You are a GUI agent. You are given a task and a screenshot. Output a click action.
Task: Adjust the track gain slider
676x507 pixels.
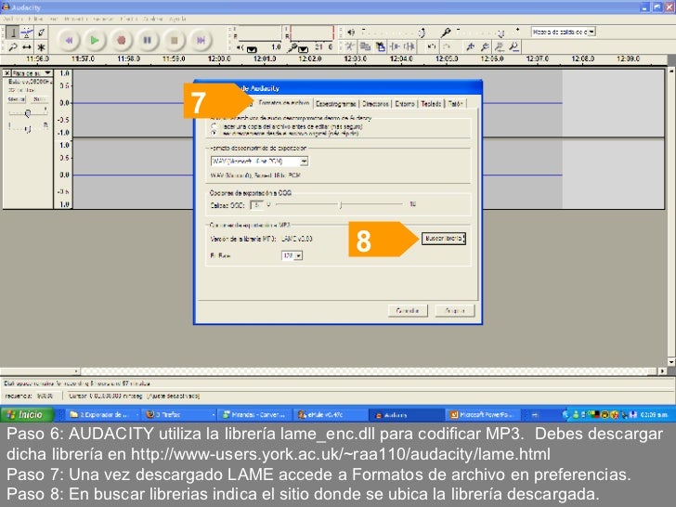(28, 113)
